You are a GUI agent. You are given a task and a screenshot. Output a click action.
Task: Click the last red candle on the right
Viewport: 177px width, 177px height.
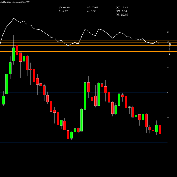tap(160, 130)
